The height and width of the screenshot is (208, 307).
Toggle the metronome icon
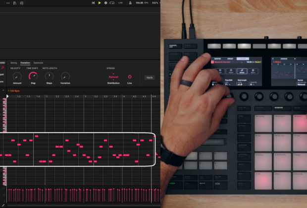(130, 3)
